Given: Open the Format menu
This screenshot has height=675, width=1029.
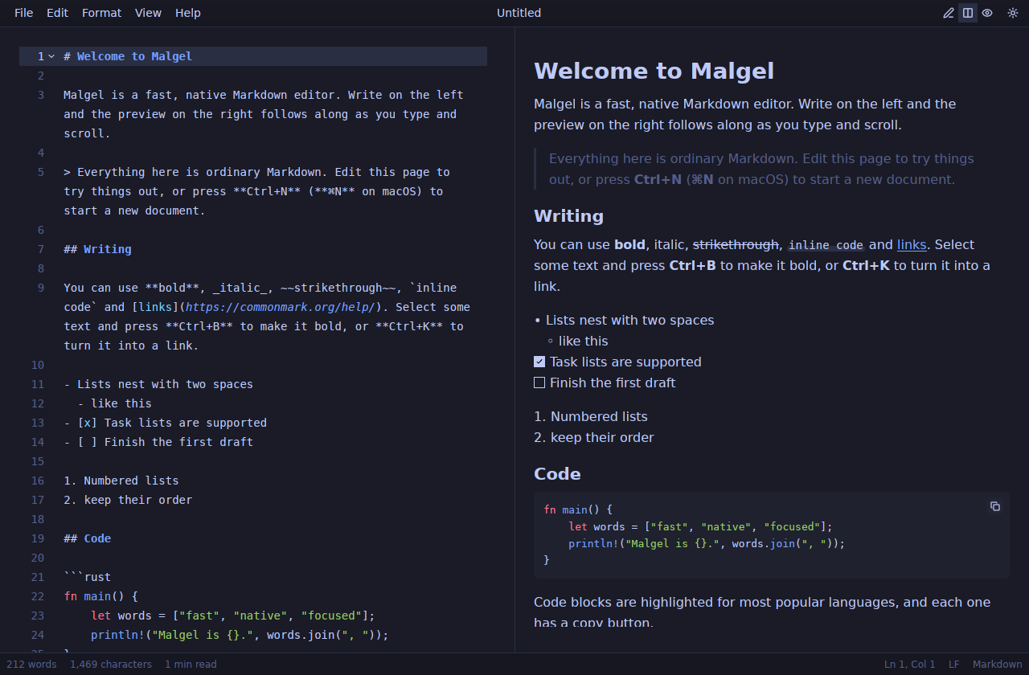Looking at the screenshot, I should pyautogui.click(x=101, y=13).
